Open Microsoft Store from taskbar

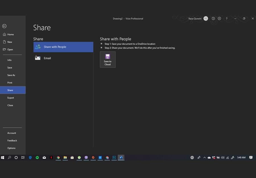point(72,158)
